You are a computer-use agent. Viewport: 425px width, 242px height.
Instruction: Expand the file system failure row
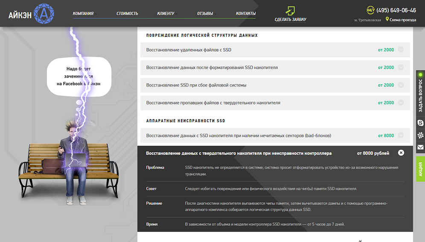pyautogui.click(x=400, y=85)
